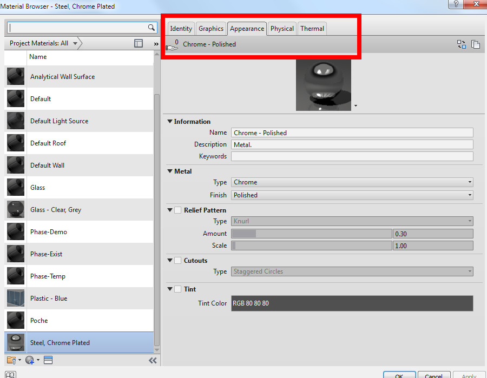487x378 pixels.
Task: Click the Steel, Chrome Plated thumbnail
Action: coord(16,343)
